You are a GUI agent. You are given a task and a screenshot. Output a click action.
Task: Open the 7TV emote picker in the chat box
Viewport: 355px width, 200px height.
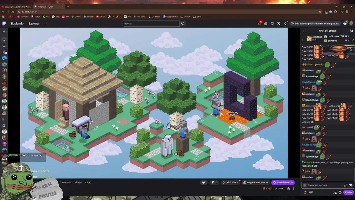pyautogui.click(x=351, y=185)
